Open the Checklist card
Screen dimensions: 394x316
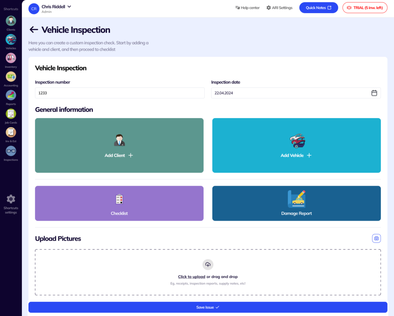click(119, 203)
